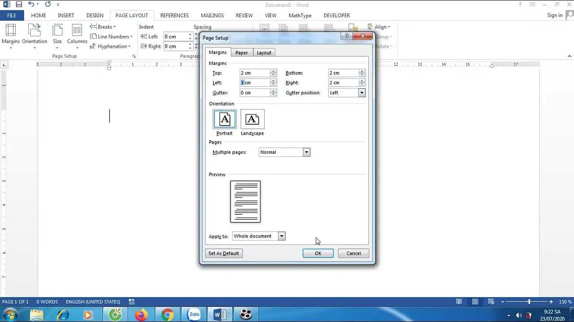Select the Paper tab in Page Setup
This screenshot has width=574, height=322.
(242, 53)
